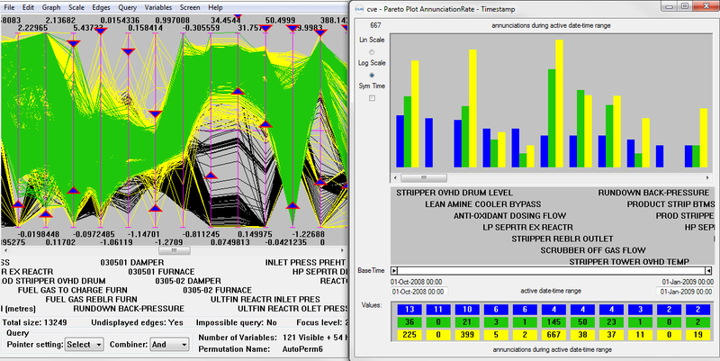
Task: Open the Help menu
Action: click(x=215, y=7)
